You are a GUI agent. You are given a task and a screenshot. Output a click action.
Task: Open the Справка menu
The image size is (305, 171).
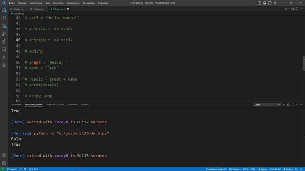point(103,3)
